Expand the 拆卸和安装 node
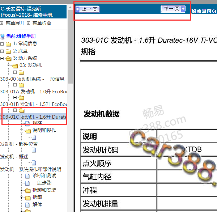Viewport: 217px width, 212px height. [21, 190]
